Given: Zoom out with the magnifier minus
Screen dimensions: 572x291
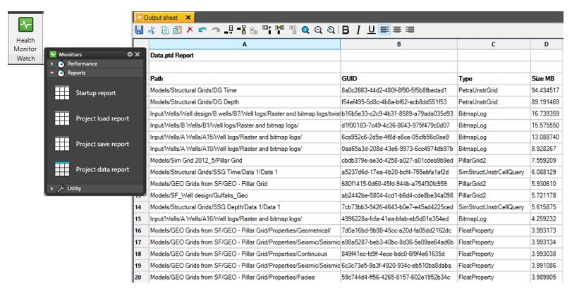Looking at the screenshot, I should [x=318, y=30].
